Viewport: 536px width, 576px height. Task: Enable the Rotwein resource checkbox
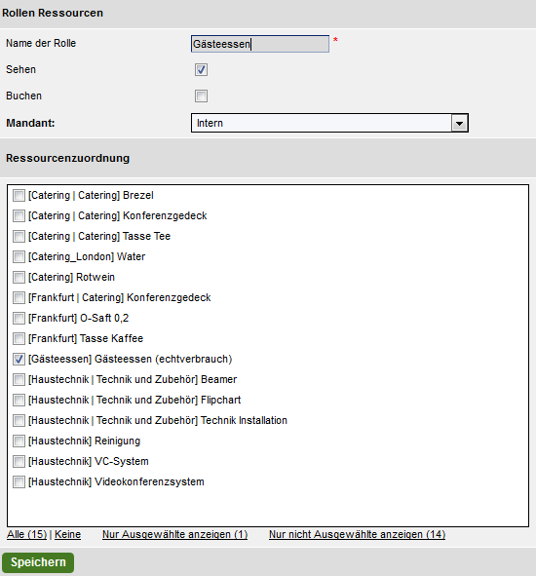[19, 278]
